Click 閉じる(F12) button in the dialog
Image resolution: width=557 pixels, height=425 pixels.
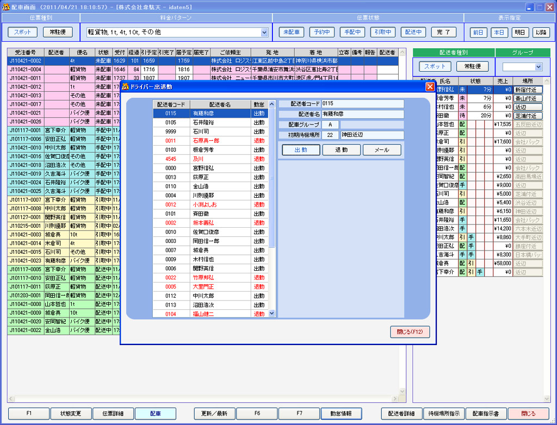point(410,332)
